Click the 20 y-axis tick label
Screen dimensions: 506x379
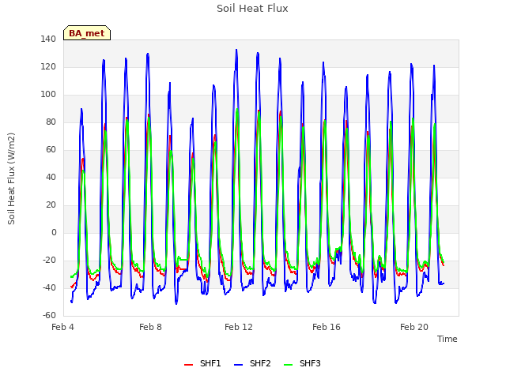[x=51, y=205]
